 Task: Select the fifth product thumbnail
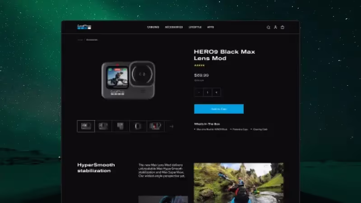click(155, 126)
